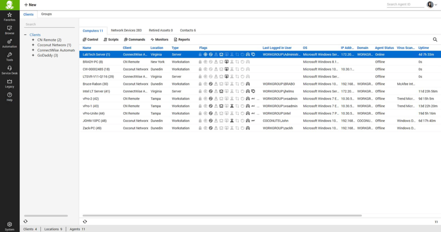Open the account menu chevron beside the avatar
This screenshot has height=232, width=441.
[436, 5]
